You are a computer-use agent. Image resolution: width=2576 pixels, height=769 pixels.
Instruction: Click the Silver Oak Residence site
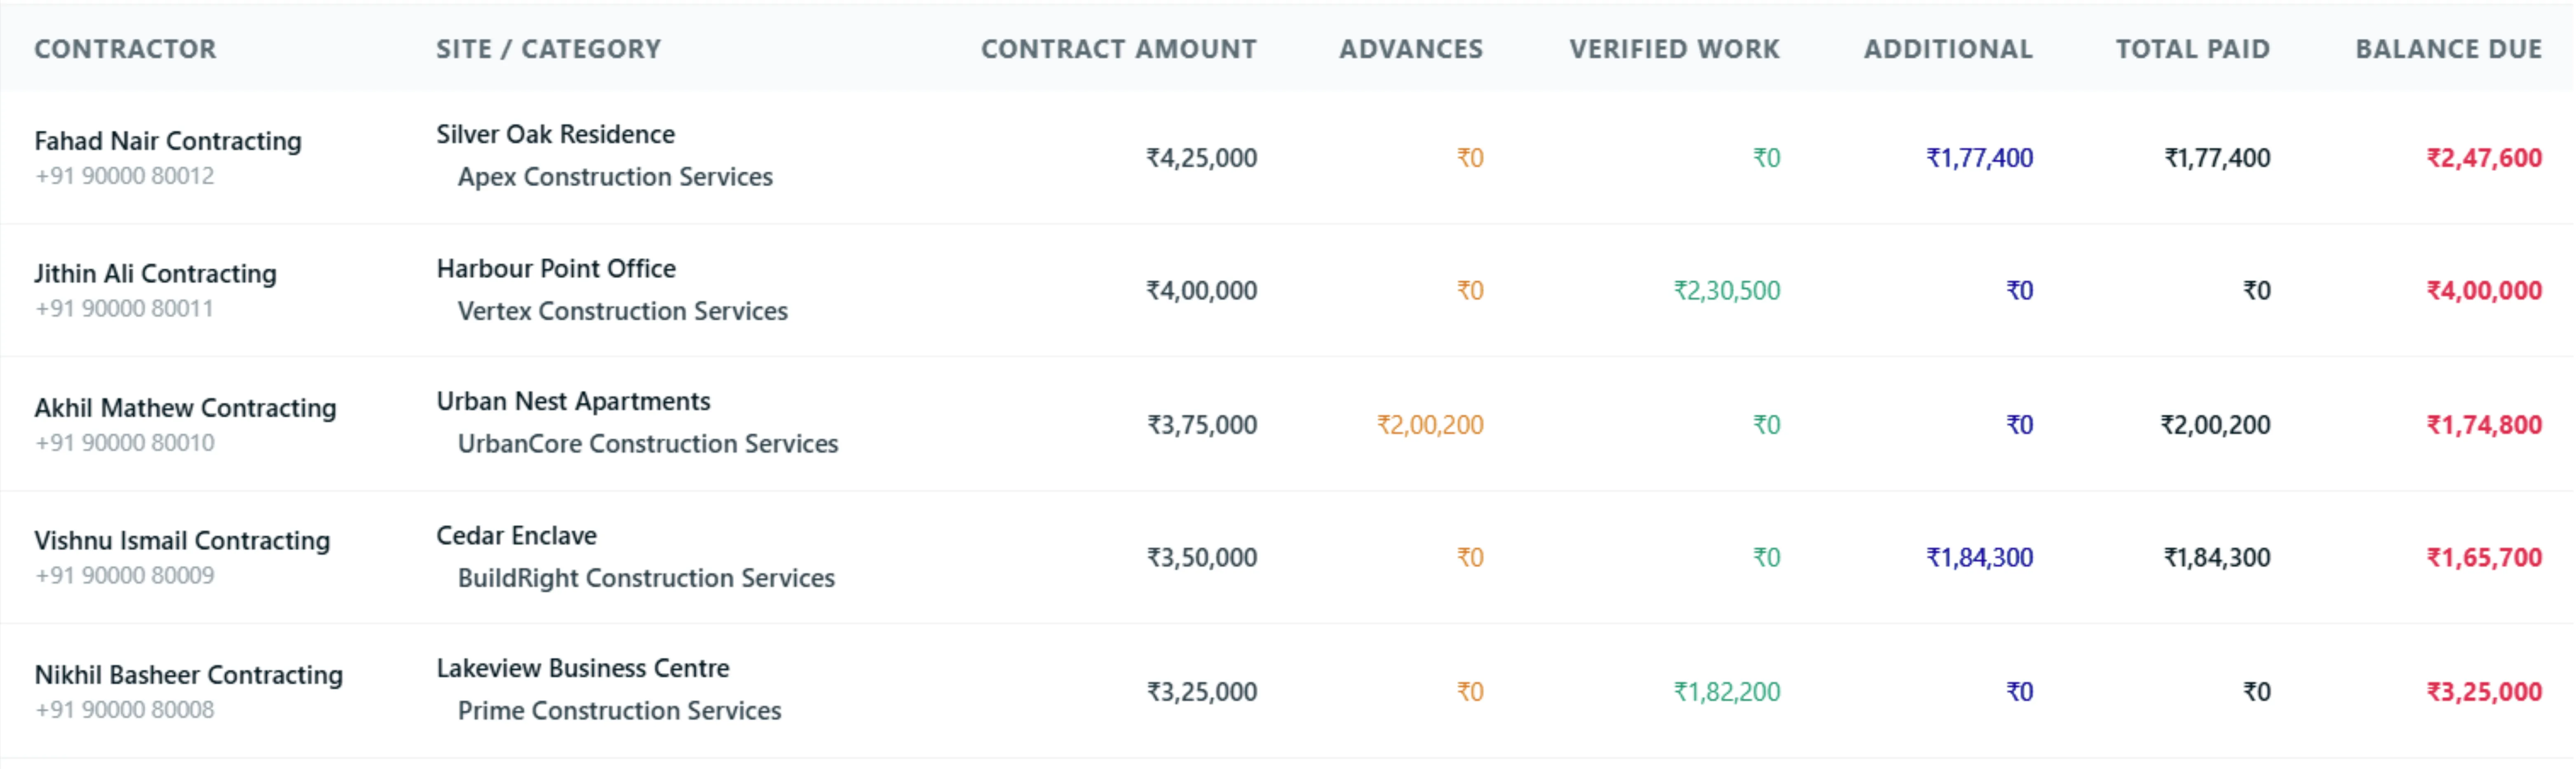[x=555, y=134]
